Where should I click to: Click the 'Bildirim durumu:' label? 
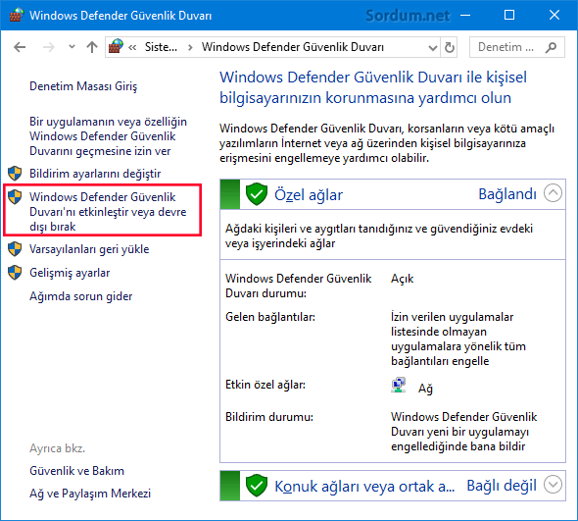coord(269,417)
